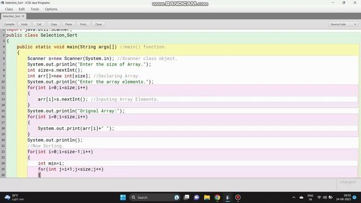361x203 pixels.
Task: Click the line "int size=s.nextInt();"
Action: coord(55,70)
